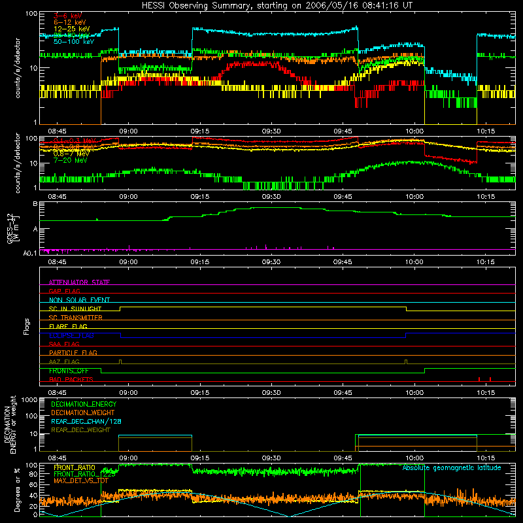Screen dimensions: 523x523
Task: Select the PARTICLE_FLAG label
Action: (x=73, y=352)
